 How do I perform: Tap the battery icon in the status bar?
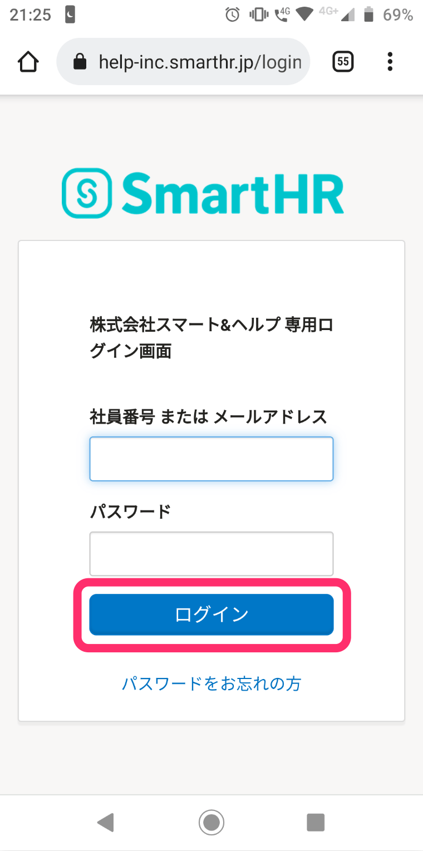pos(368,15)
